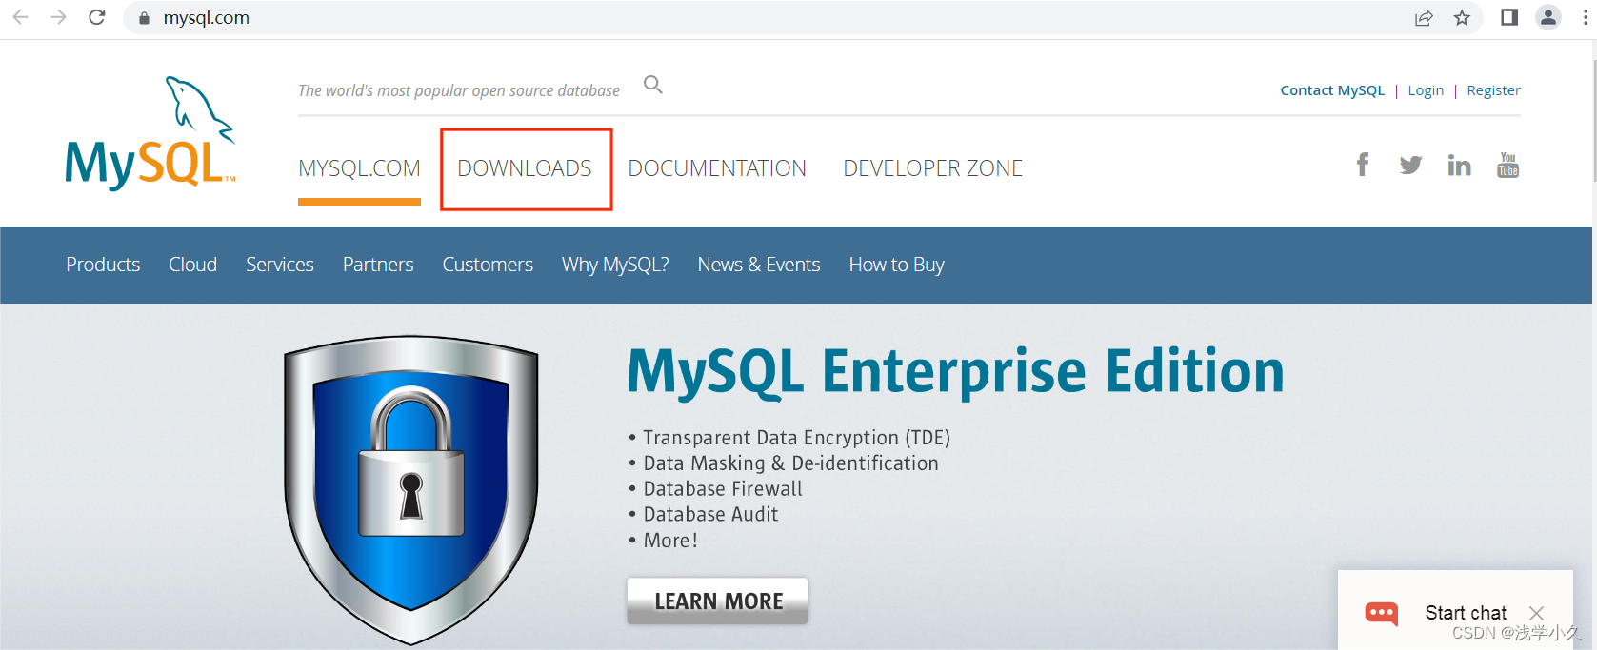Open the site search magnifier icon

[x=653, y=85]
